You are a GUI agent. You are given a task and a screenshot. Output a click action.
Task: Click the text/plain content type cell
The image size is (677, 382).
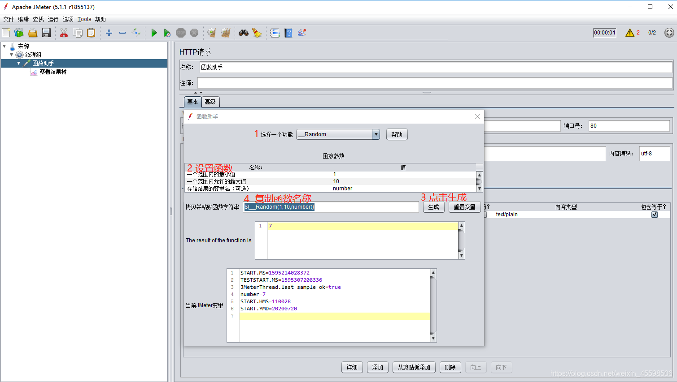(x=566, y=215)
